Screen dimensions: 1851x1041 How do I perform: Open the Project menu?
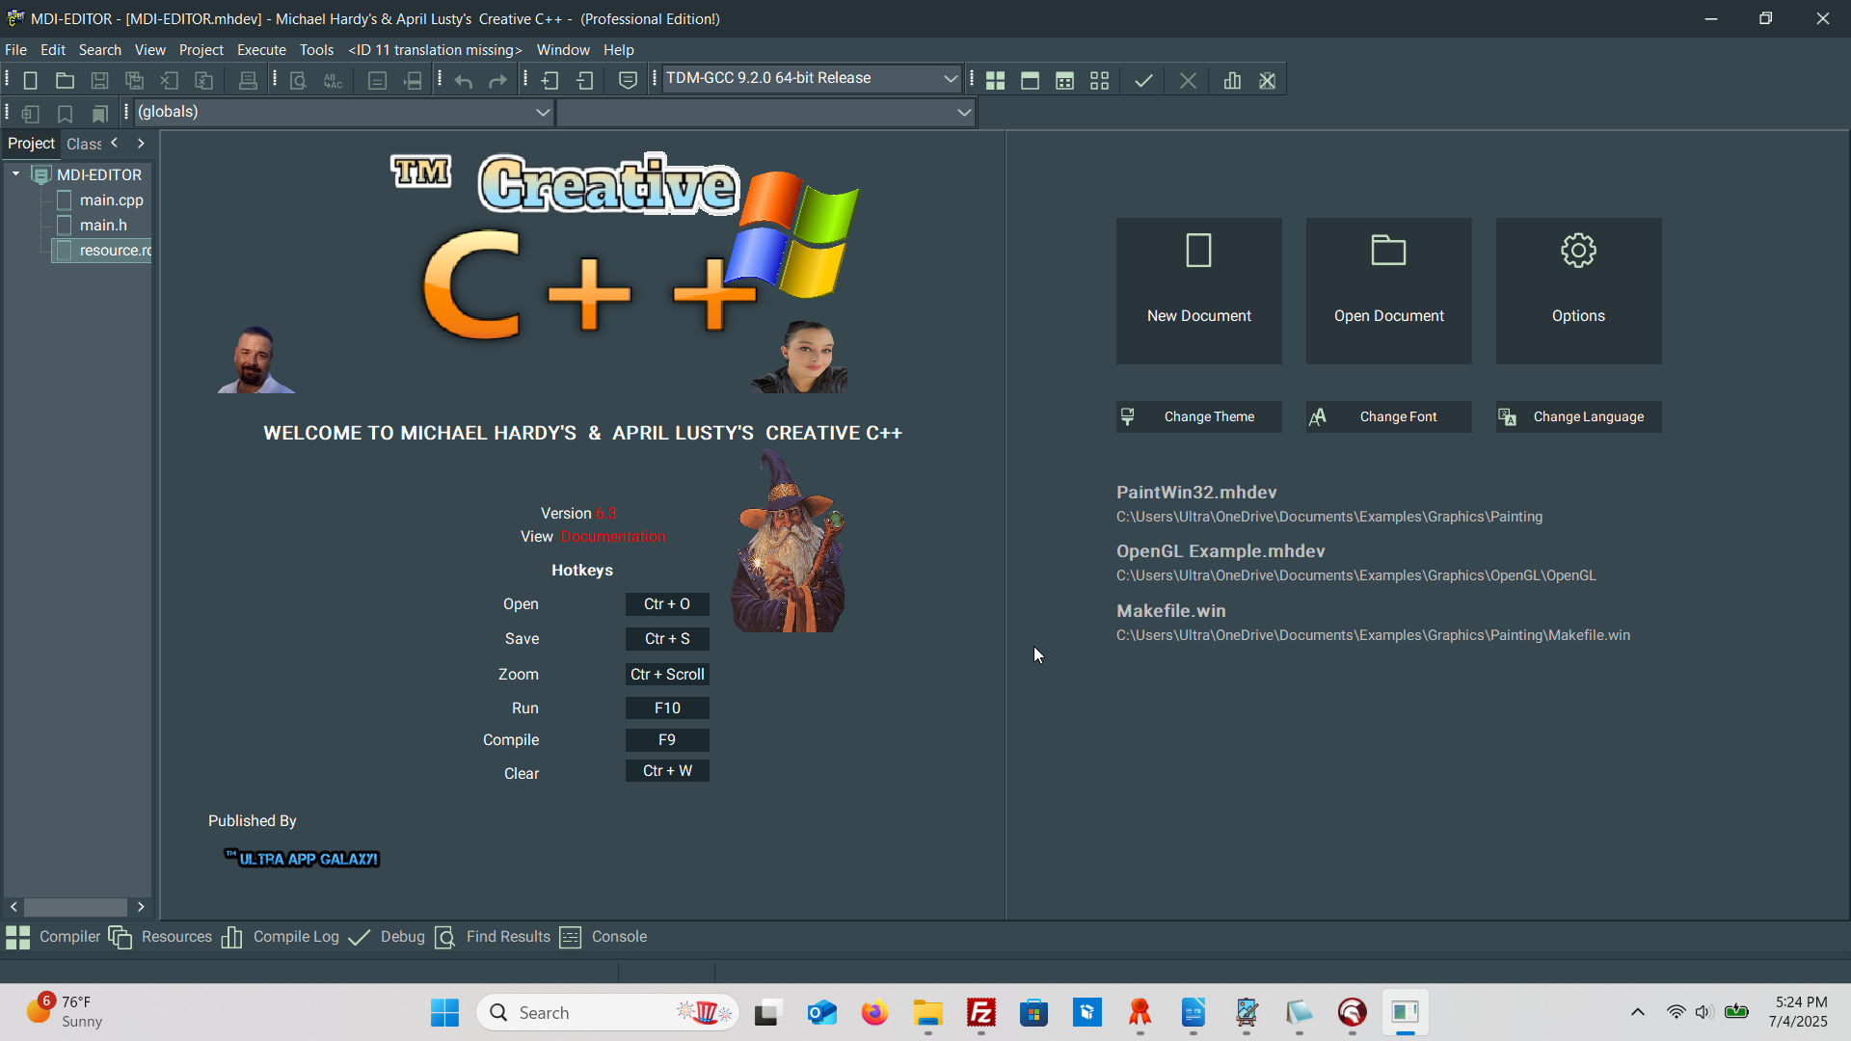pos(201,50)
